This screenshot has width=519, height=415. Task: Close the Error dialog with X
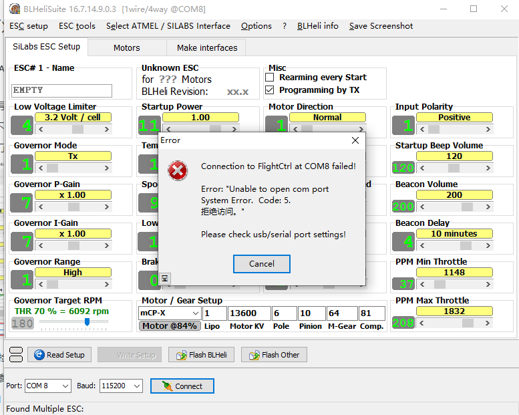click(355, 140)
